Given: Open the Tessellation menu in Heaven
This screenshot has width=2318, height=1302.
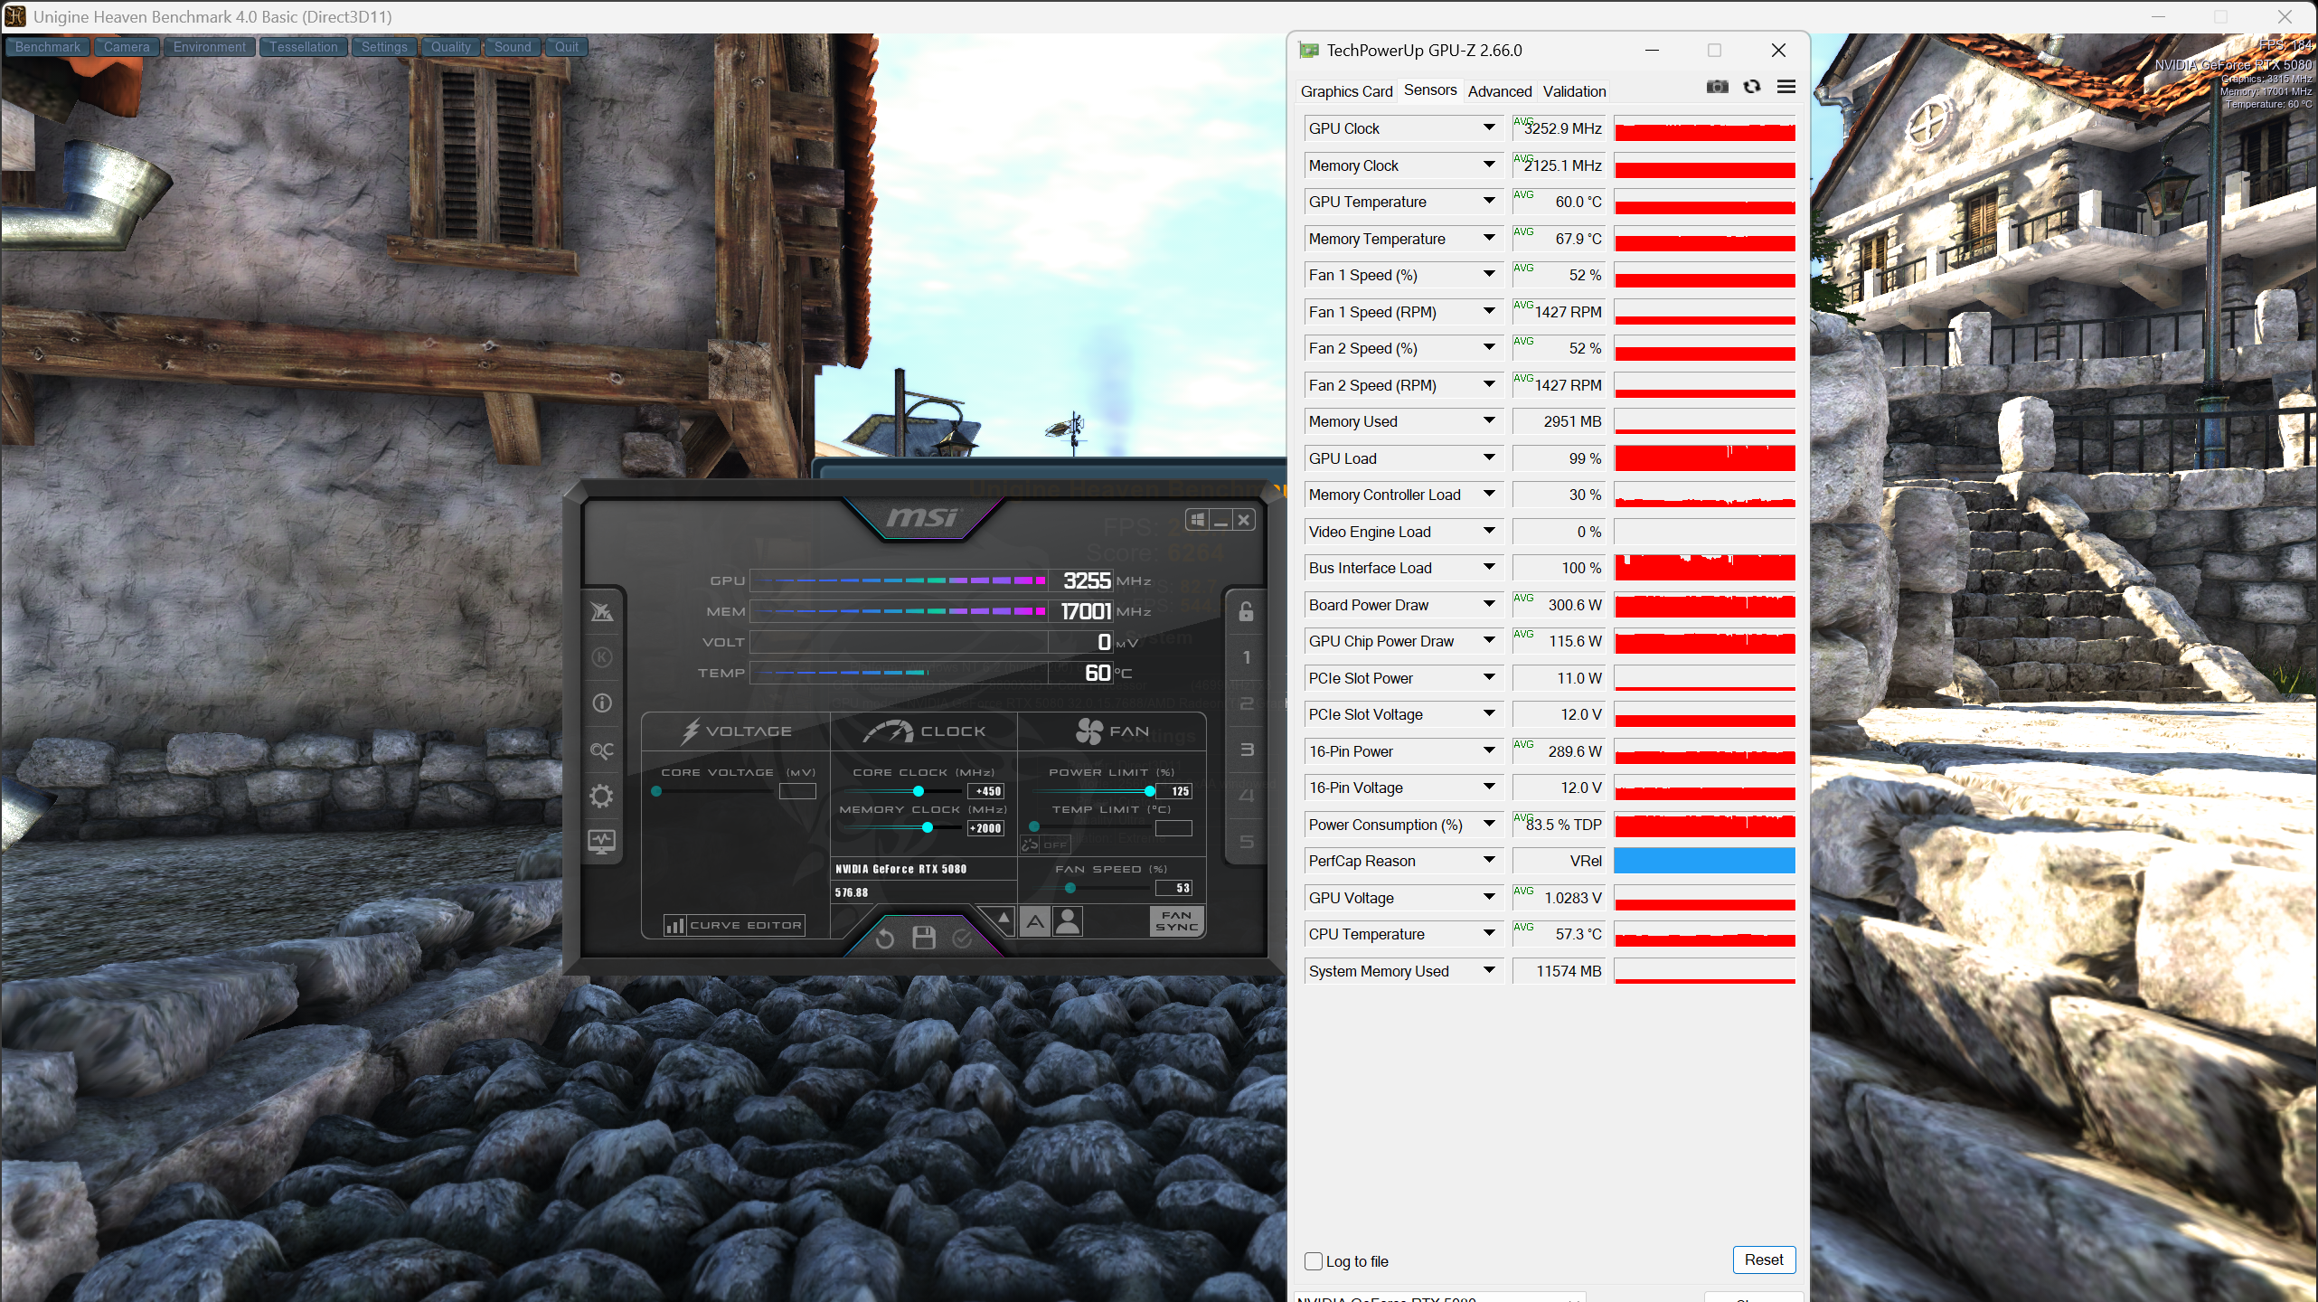Looking at the screenshot, I should (304, 47).
